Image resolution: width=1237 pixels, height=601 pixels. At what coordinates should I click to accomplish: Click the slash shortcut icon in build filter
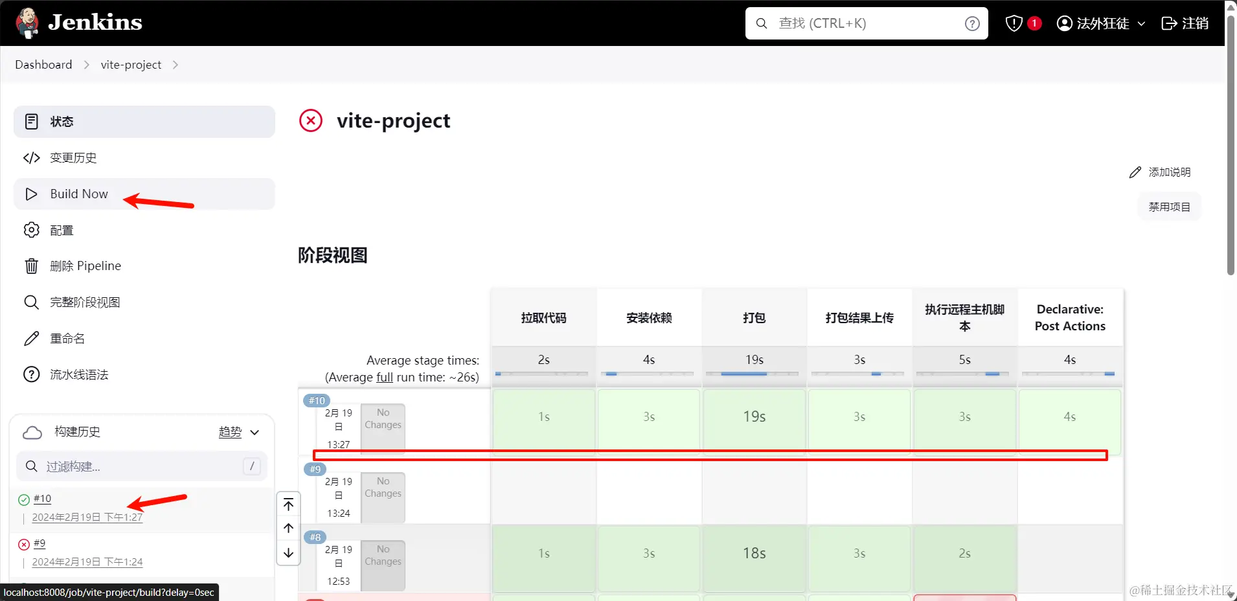tap(252, 466)
